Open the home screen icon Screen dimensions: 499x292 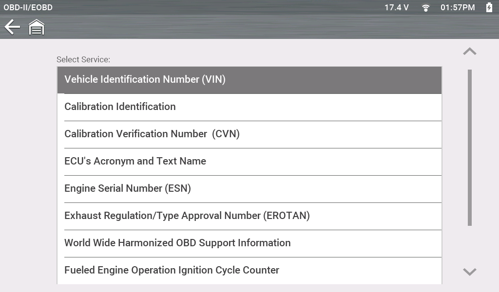pos(37,27)
